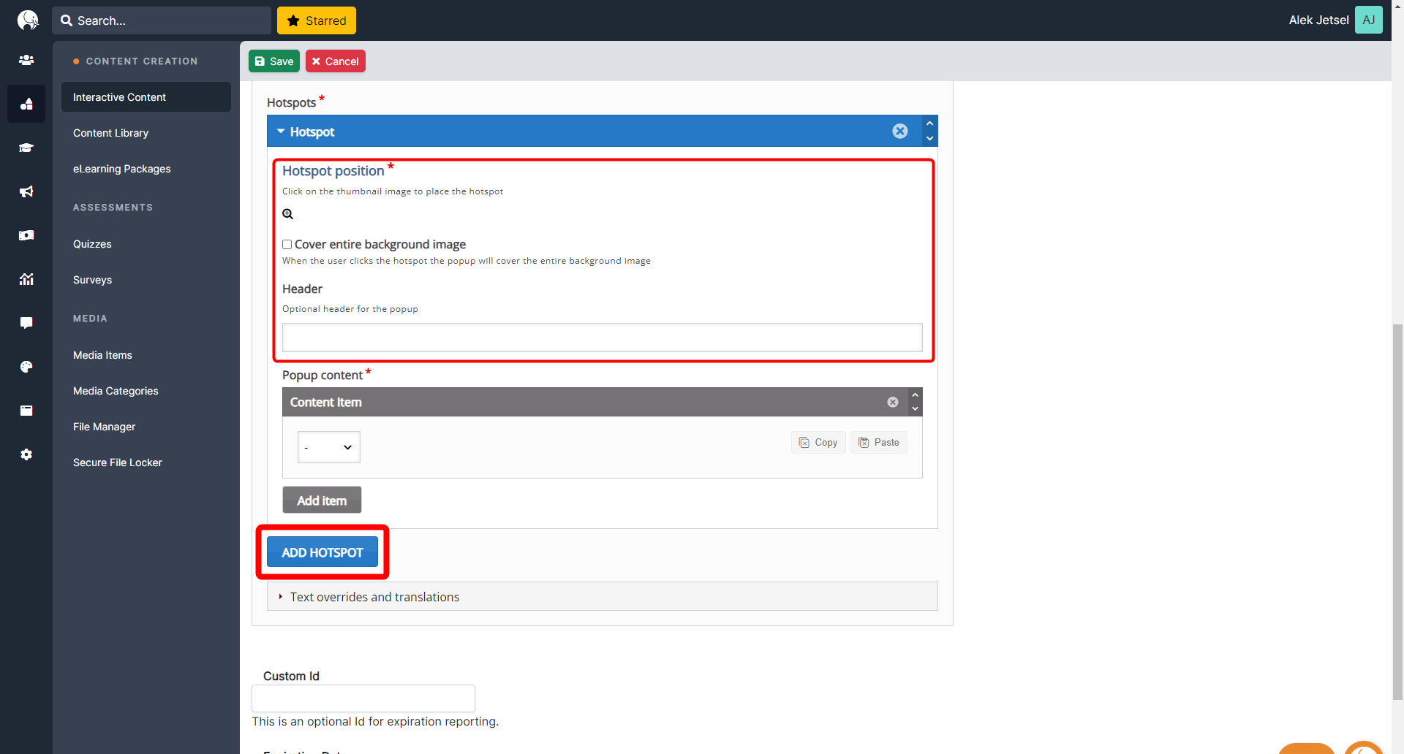1404x754 pixels.
Task: Click the Header text input
Action: [x=603, y=338]
